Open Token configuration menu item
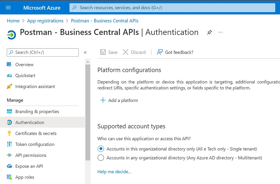Viewport: 280px width, 184px height. [x=35, y=144]
